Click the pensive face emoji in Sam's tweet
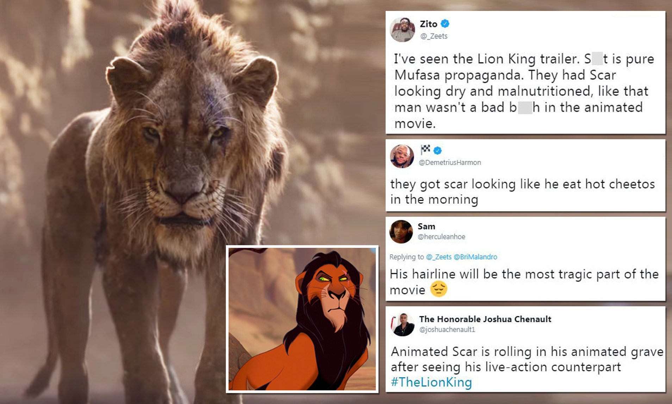The width and height of the screenshot is (672, 404). pyautogui.click(x=438, y=289)
